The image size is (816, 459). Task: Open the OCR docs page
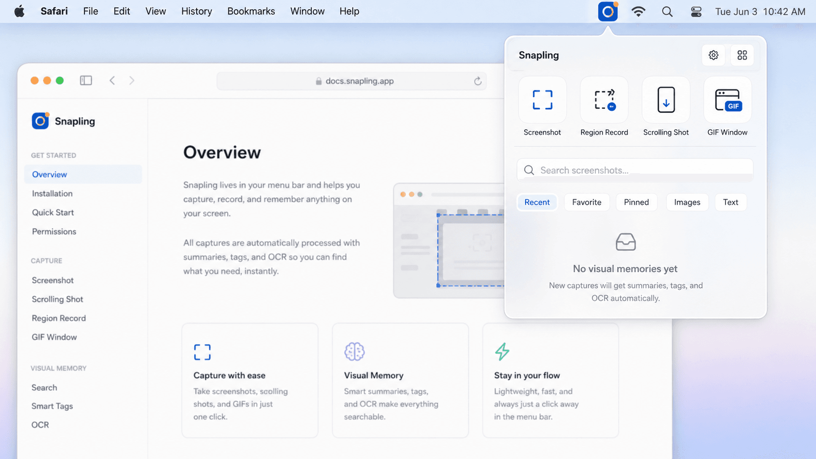[x=40, y=425]
